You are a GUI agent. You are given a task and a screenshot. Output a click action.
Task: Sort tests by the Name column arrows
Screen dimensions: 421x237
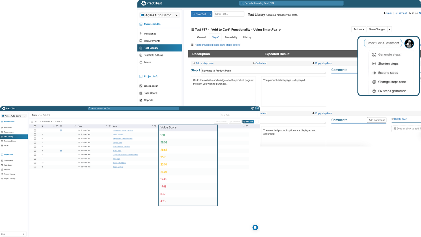[x=152, y=126]
